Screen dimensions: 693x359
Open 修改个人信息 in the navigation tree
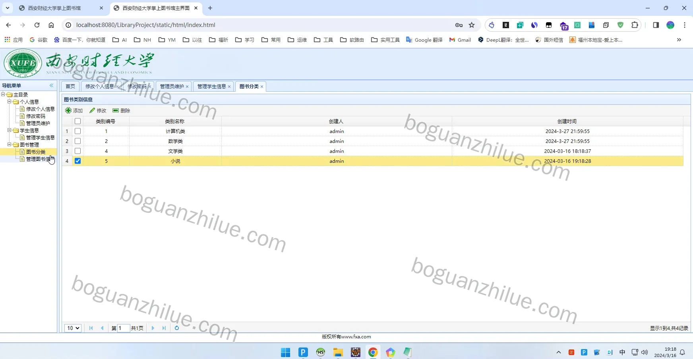40,109
